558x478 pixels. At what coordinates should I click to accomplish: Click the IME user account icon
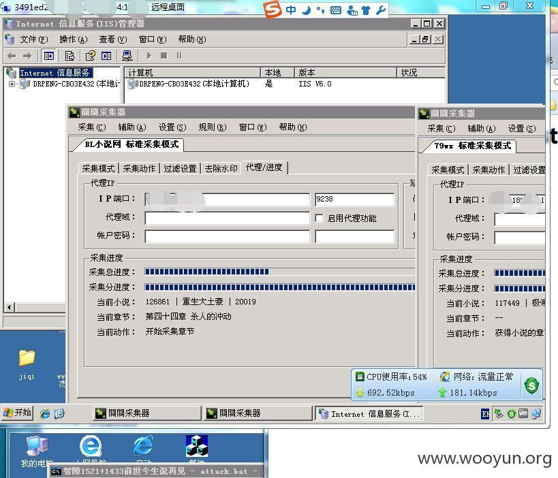[x=352, y=10]
